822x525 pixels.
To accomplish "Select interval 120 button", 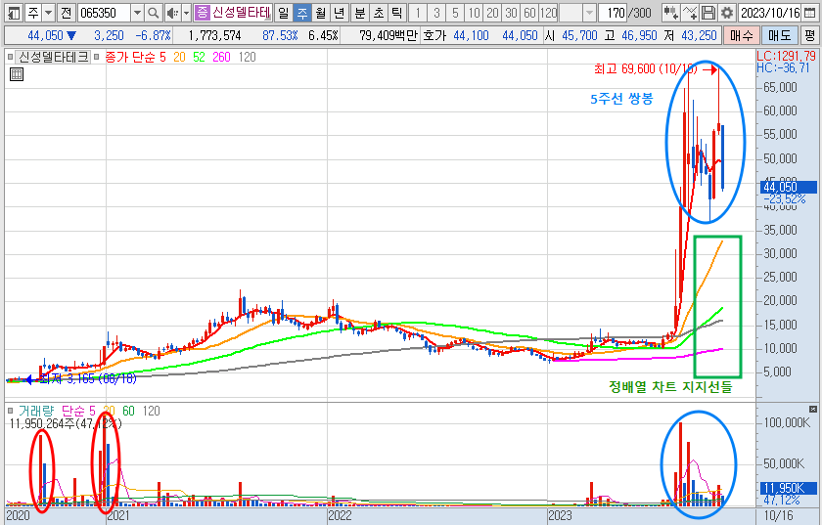I will click(548, 13).
